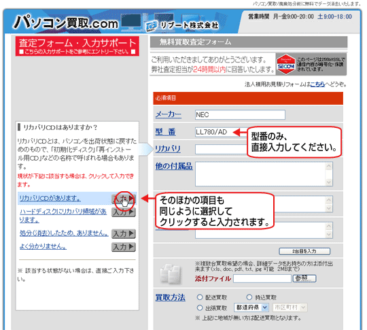Click 入力 button beside ハードディスクにリカバリ領域
The image size is (367, 330).
coord(124,212)
